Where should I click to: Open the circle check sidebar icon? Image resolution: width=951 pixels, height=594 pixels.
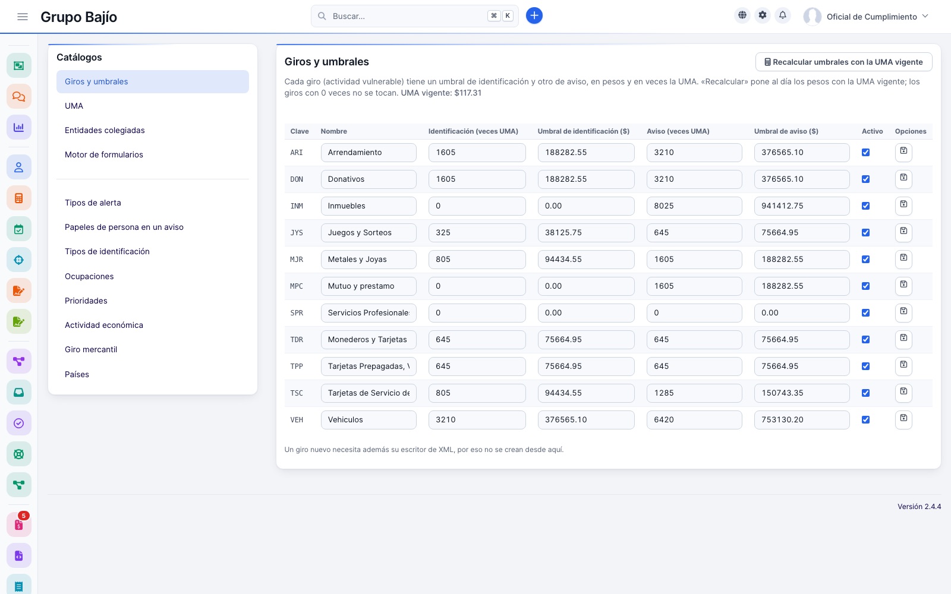pos(19,423)
